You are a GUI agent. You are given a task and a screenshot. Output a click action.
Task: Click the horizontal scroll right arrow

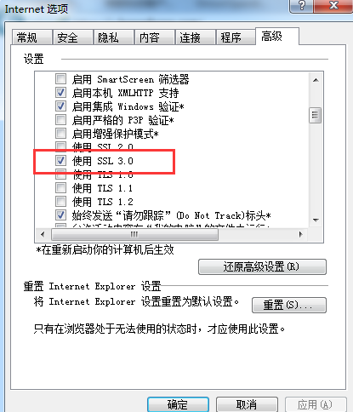click(x=301, y=234)
